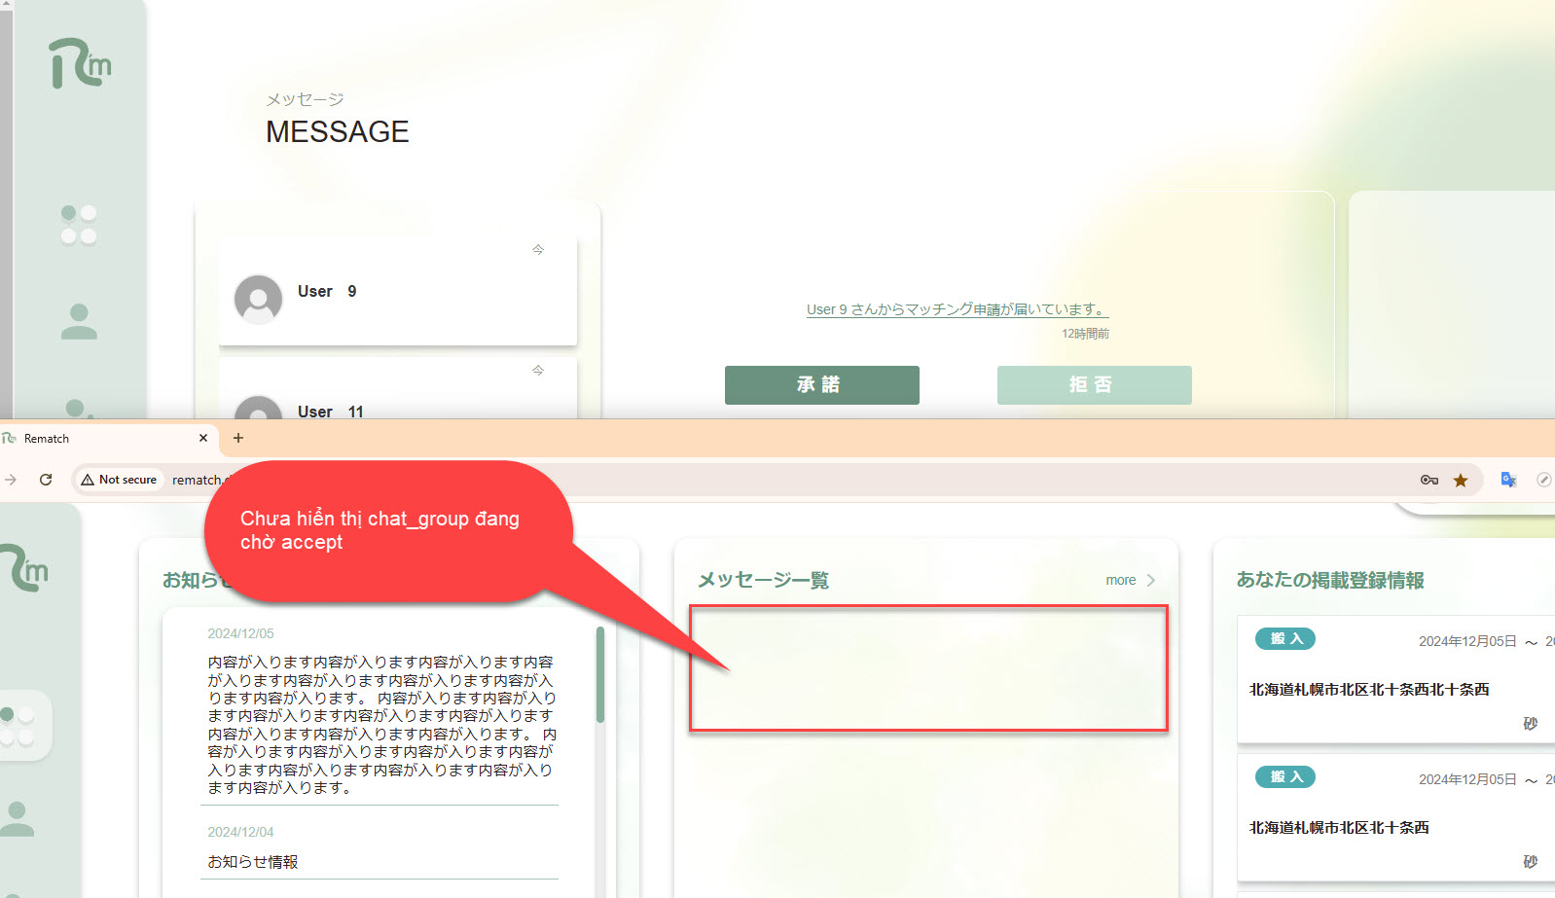Click the User 9 avatar image
Image resolution: width=1555 pixels, height=898 pixels.
coord(258,299)
